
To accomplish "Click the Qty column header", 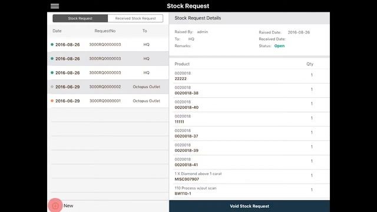I will coord(310,64).
